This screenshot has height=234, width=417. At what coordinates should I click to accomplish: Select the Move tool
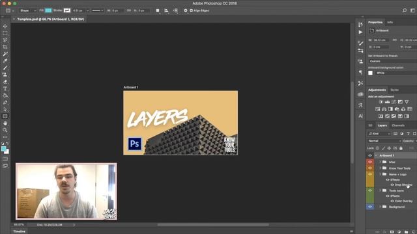point(5,26)
